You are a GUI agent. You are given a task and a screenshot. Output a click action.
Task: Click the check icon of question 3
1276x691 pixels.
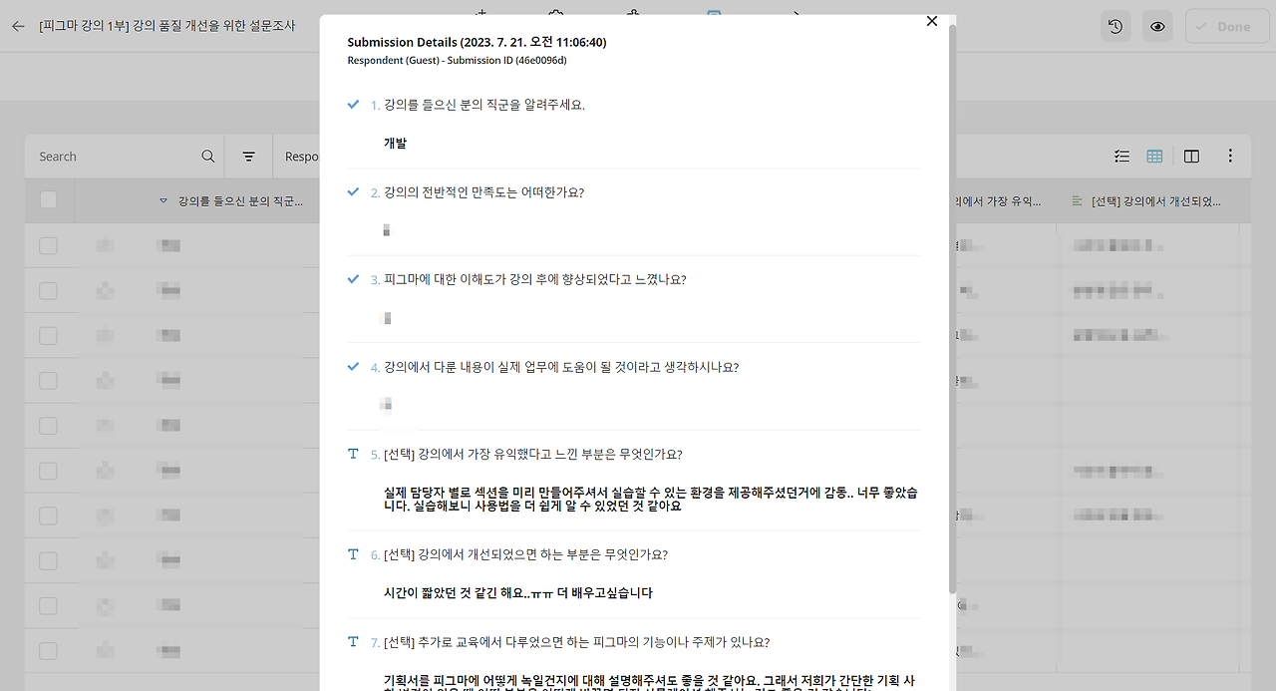pyautogui.click(x=353, y=279)
